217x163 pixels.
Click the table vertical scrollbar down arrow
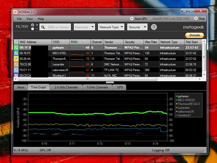(x=204, y=75)
